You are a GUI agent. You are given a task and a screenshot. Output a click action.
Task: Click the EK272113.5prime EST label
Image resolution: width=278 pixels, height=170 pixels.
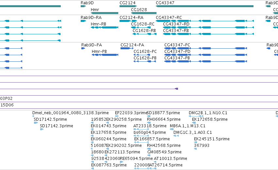coord(122,152)
